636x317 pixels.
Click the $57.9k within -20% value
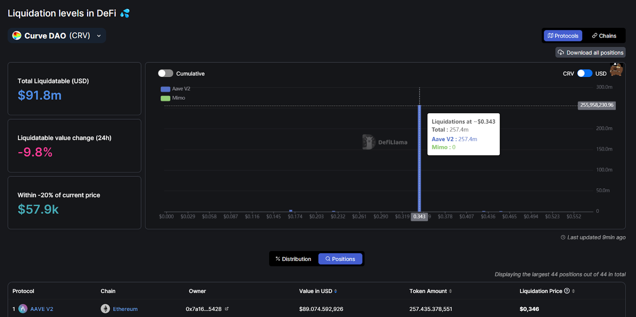[38, 209]
